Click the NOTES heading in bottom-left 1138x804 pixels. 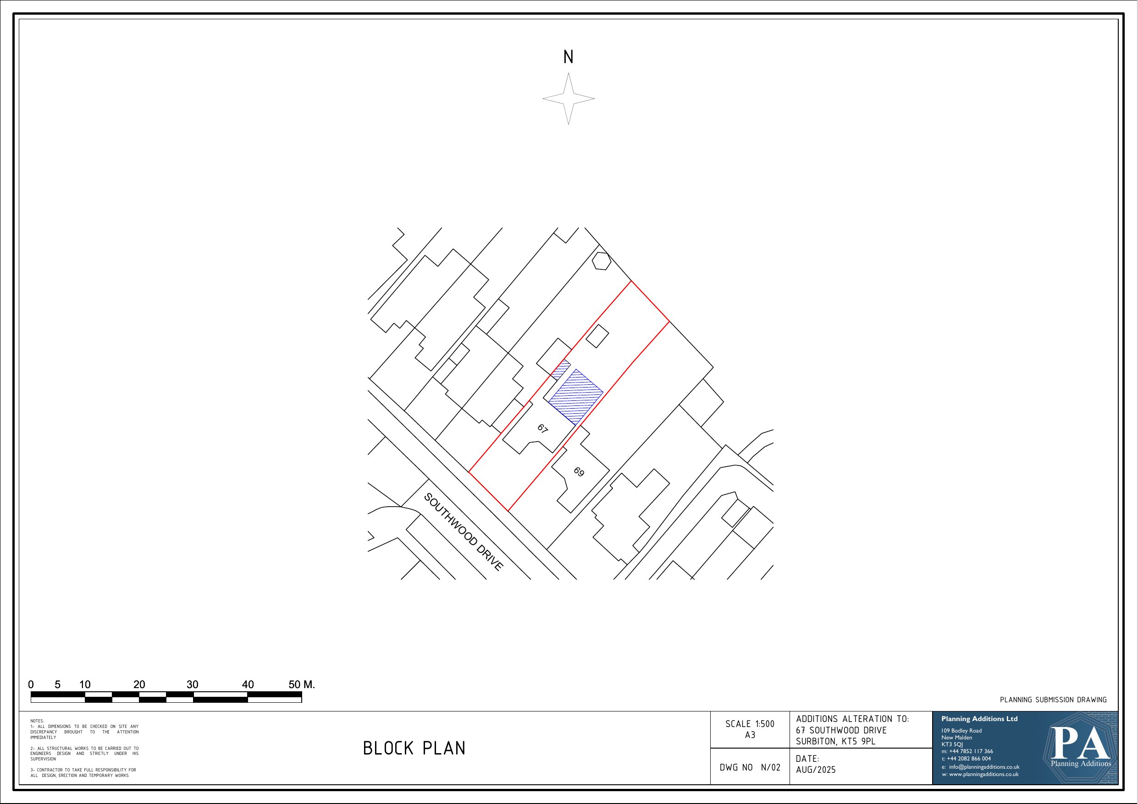point(37,721)
